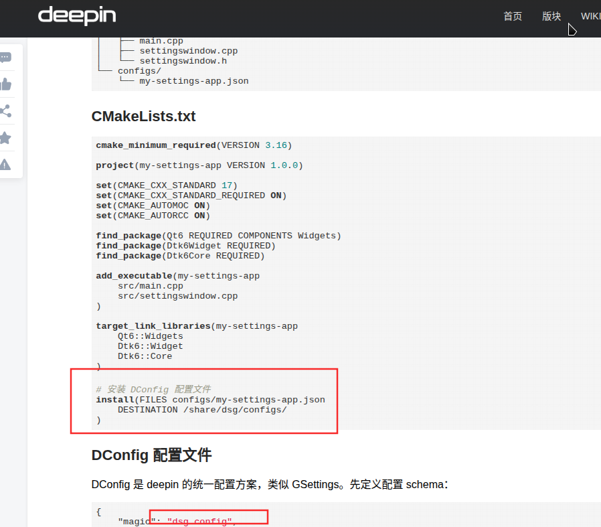This screenshot has width=601, height=527.
Task: Click the warning report icon
Action: click(5, 165)
